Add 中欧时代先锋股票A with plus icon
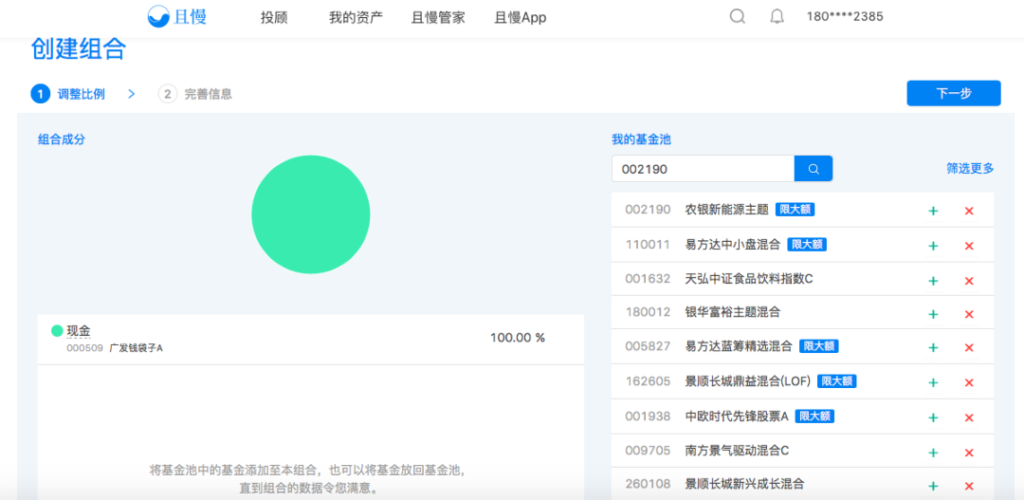The image size is (1024, 500). [x=933, y=417]
